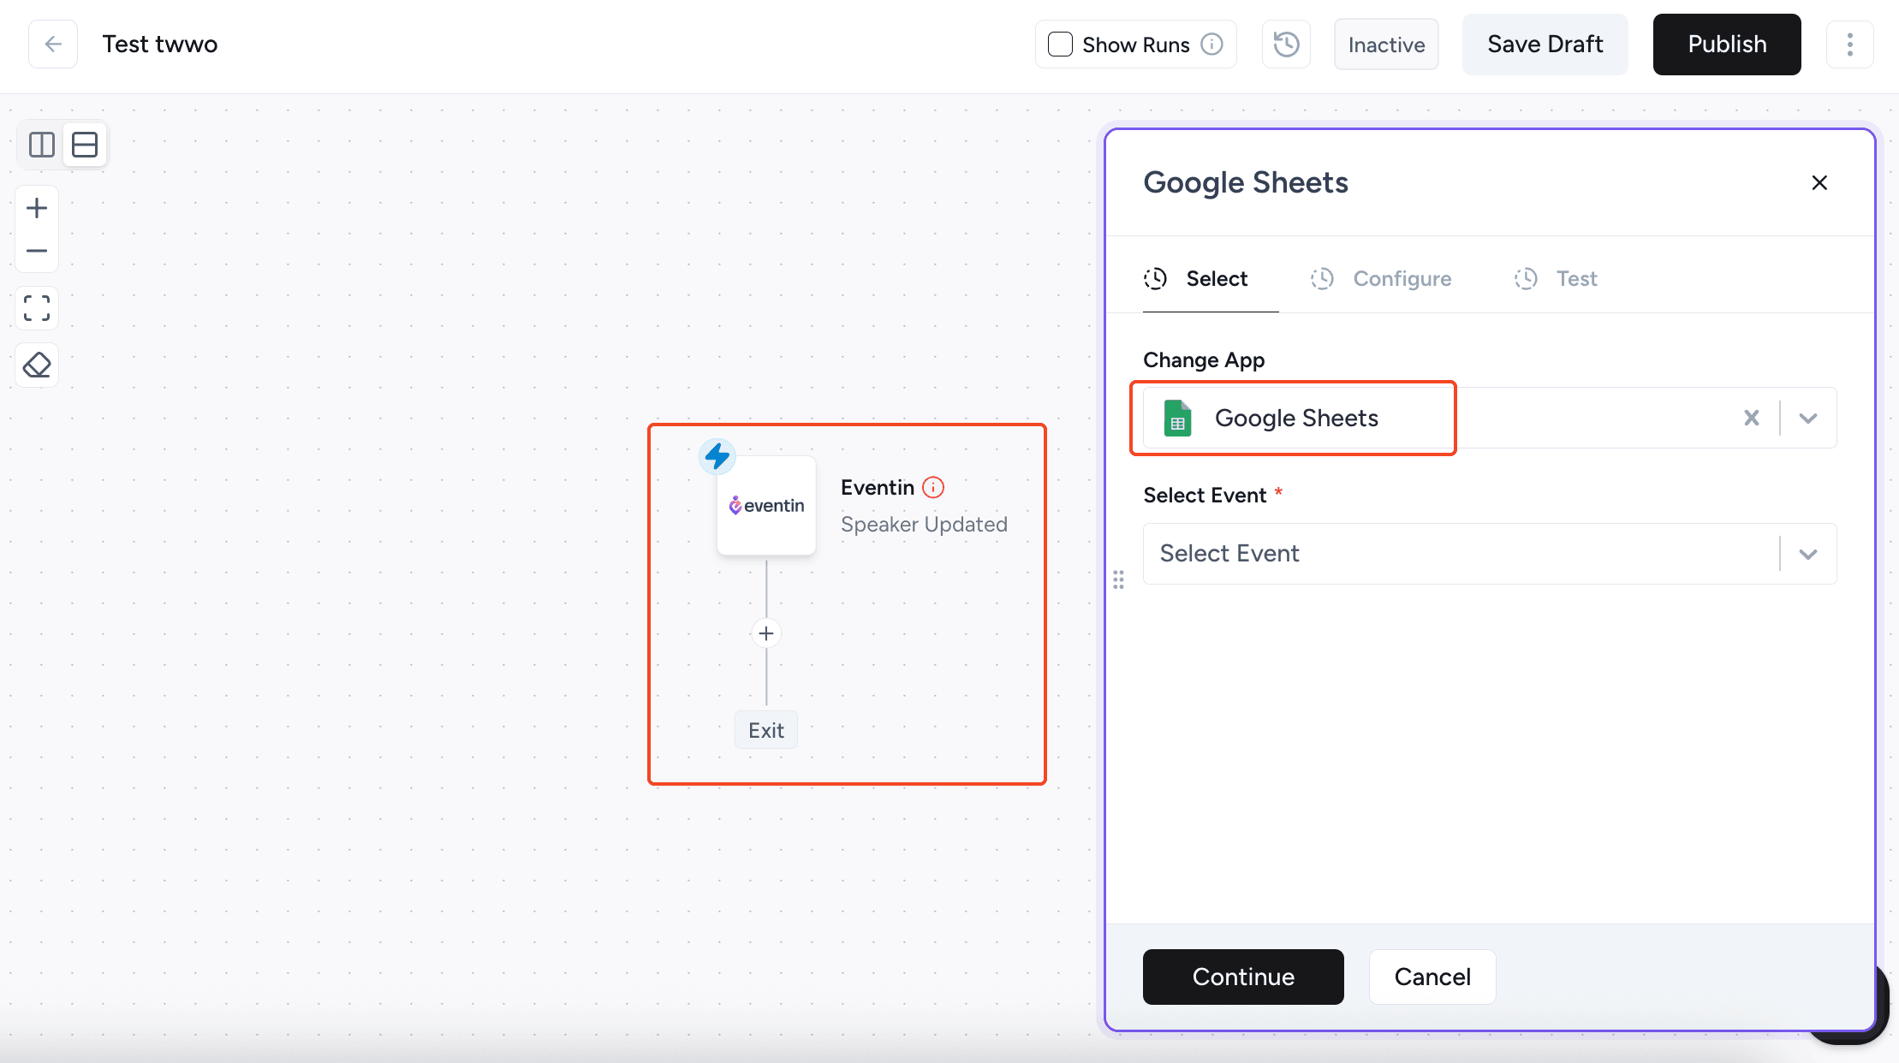This screenshot has height=1063, width=1899.
Task: Cancel the Google Sheets setup
Action: click(x=1432, y=977)
